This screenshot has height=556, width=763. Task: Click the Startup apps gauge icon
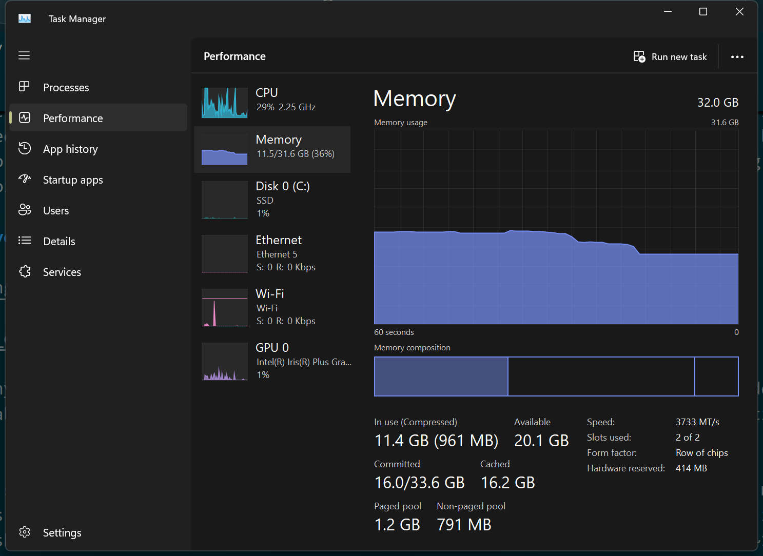click(25, 179)
